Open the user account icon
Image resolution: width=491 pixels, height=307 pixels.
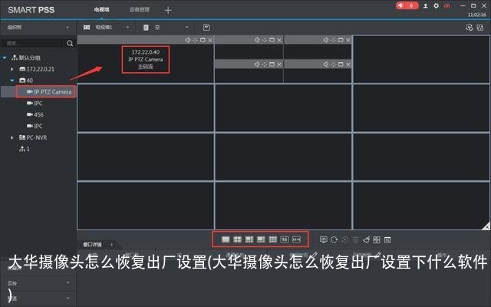tap(426, 6)
